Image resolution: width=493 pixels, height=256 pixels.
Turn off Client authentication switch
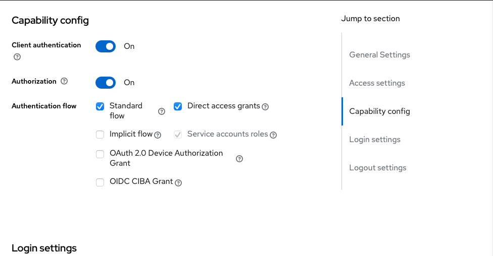[106, 46]
